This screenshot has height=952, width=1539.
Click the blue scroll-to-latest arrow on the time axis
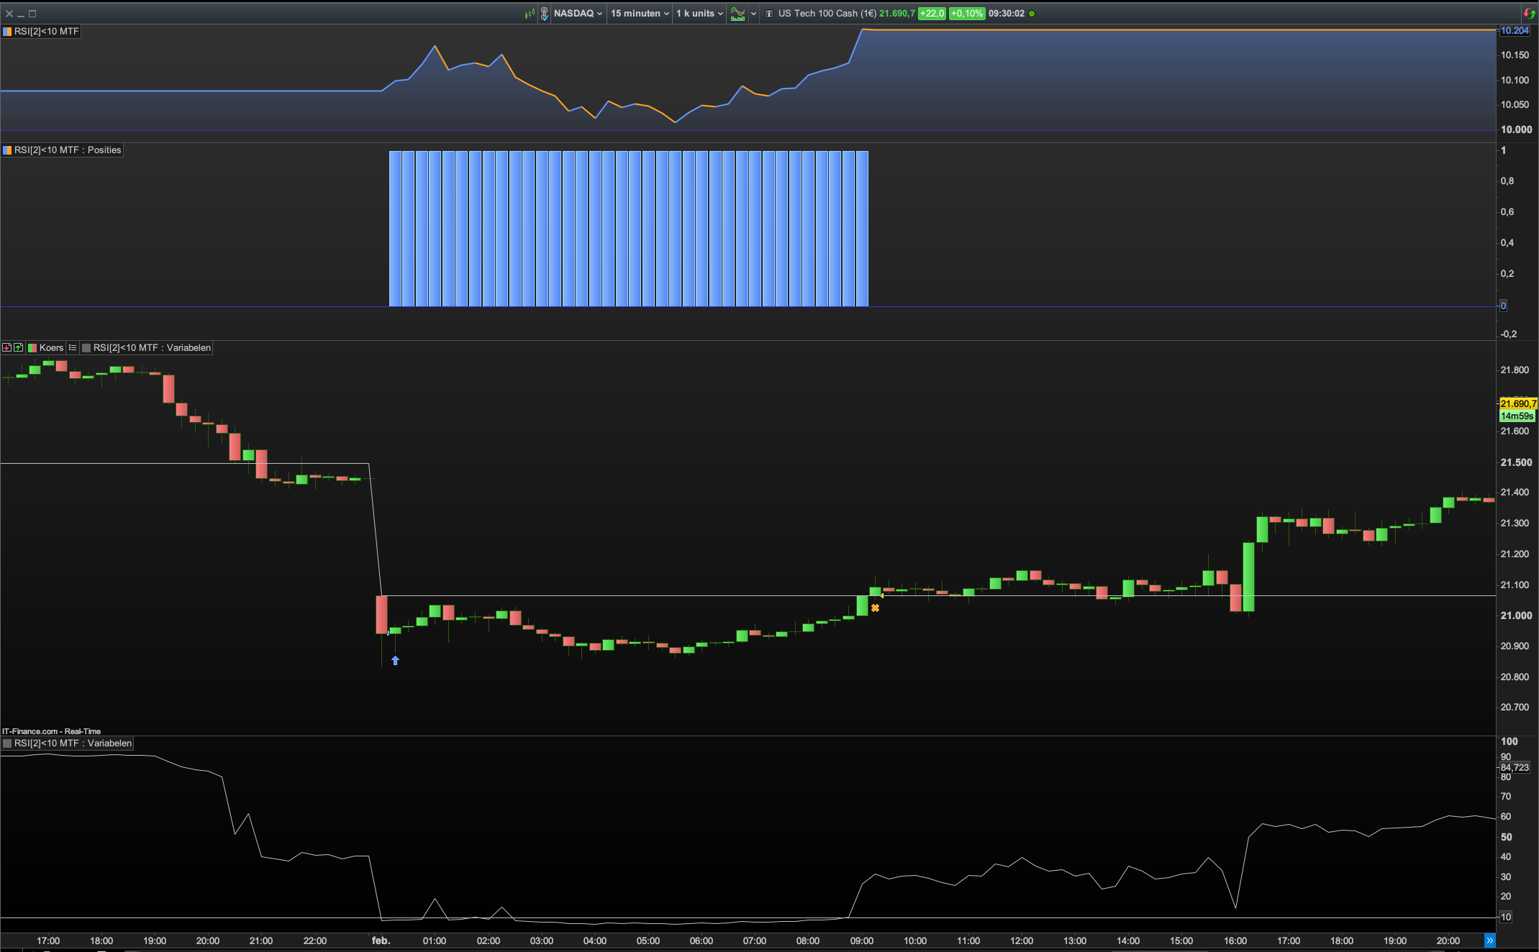click(1489, 940)
